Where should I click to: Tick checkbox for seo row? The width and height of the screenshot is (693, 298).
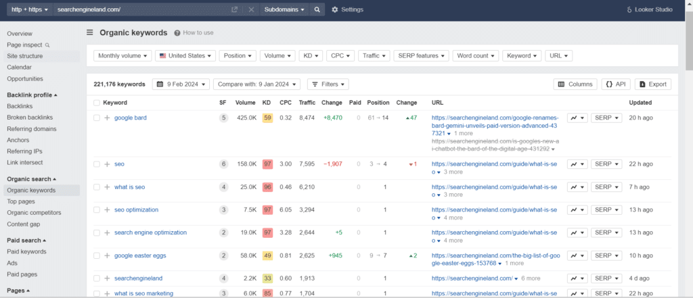97,164
